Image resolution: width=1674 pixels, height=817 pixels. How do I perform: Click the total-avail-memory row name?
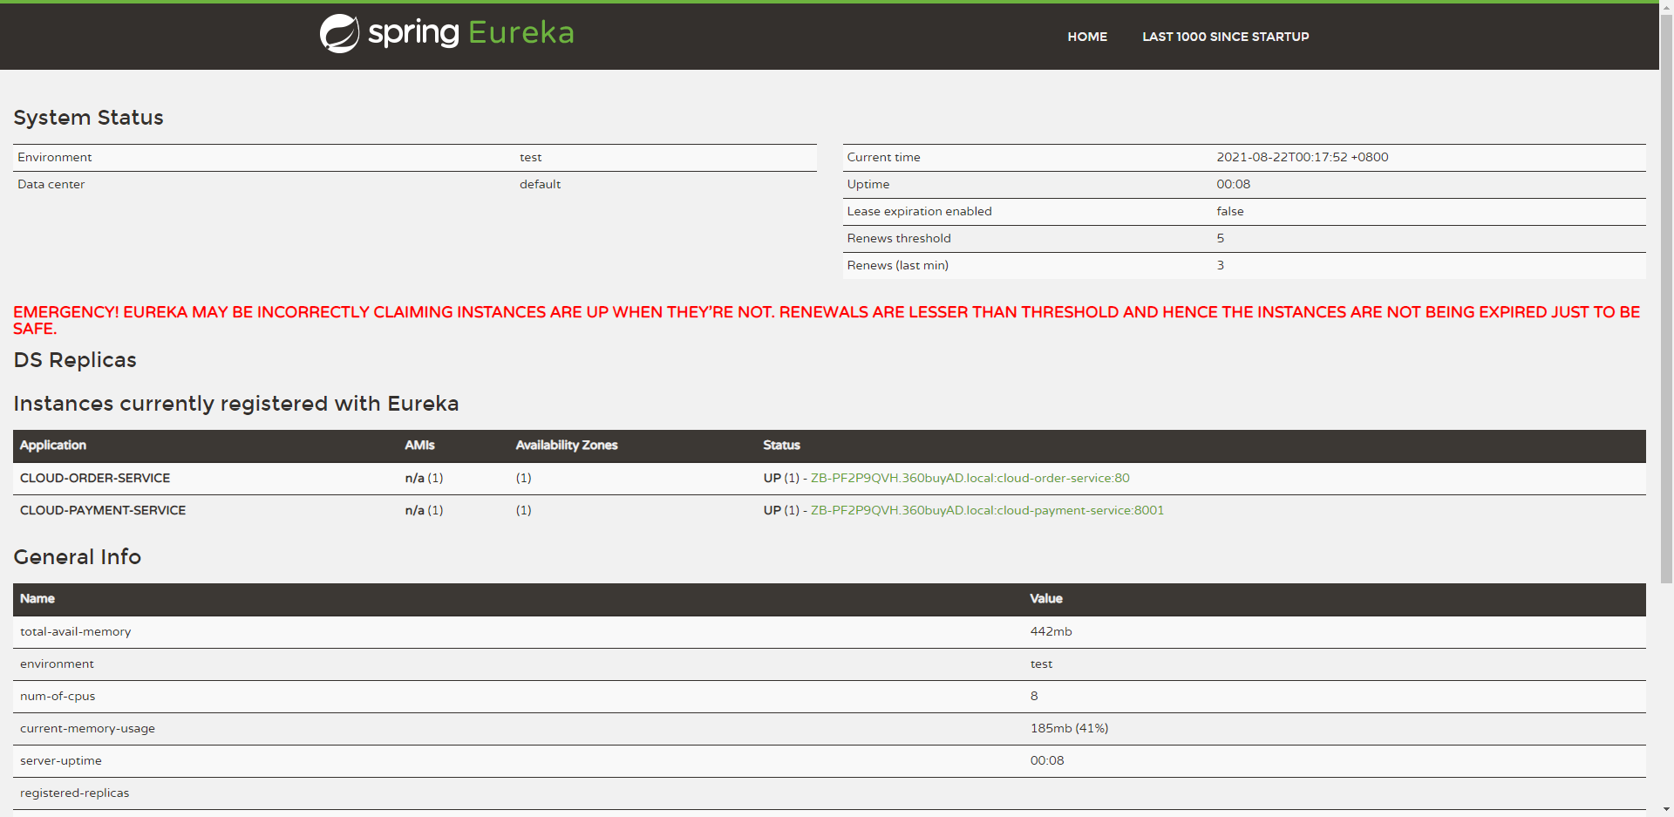click(x=76, y=631)
